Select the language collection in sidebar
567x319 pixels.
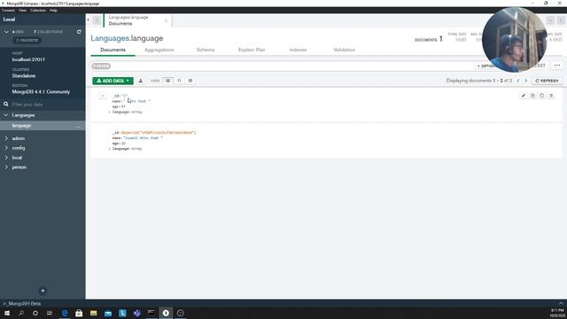point(21,126)
